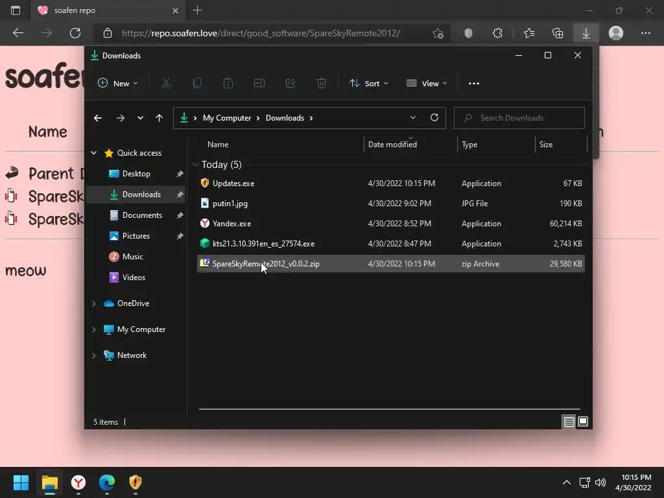
Task: Click Downloads in address breadcrumb
Action: pyautogui.click(x=285, y=118)
